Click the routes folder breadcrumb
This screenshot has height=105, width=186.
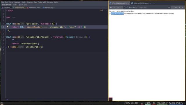[15, 5]
